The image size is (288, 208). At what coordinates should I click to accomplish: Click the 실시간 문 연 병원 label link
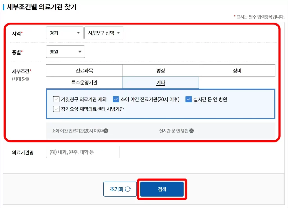[x=210, y=99]
